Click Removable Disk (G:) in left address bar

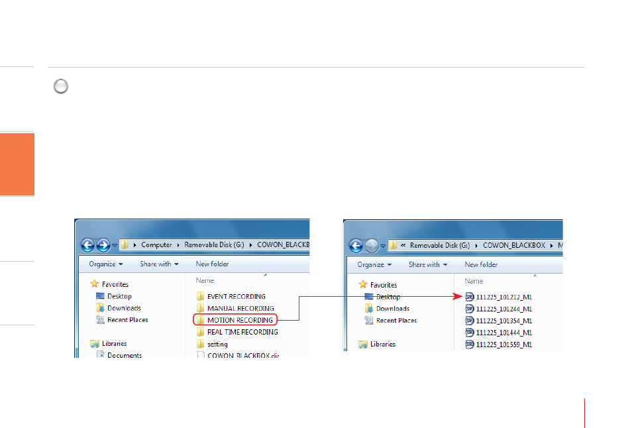[x=214, y=244]
